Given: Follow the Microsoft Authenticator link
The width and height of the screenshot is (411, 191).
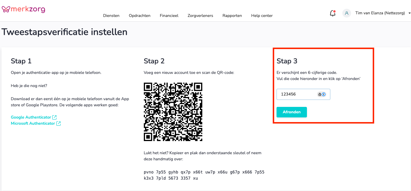Looking at the screenshot, I should click(x=33, y=124).
